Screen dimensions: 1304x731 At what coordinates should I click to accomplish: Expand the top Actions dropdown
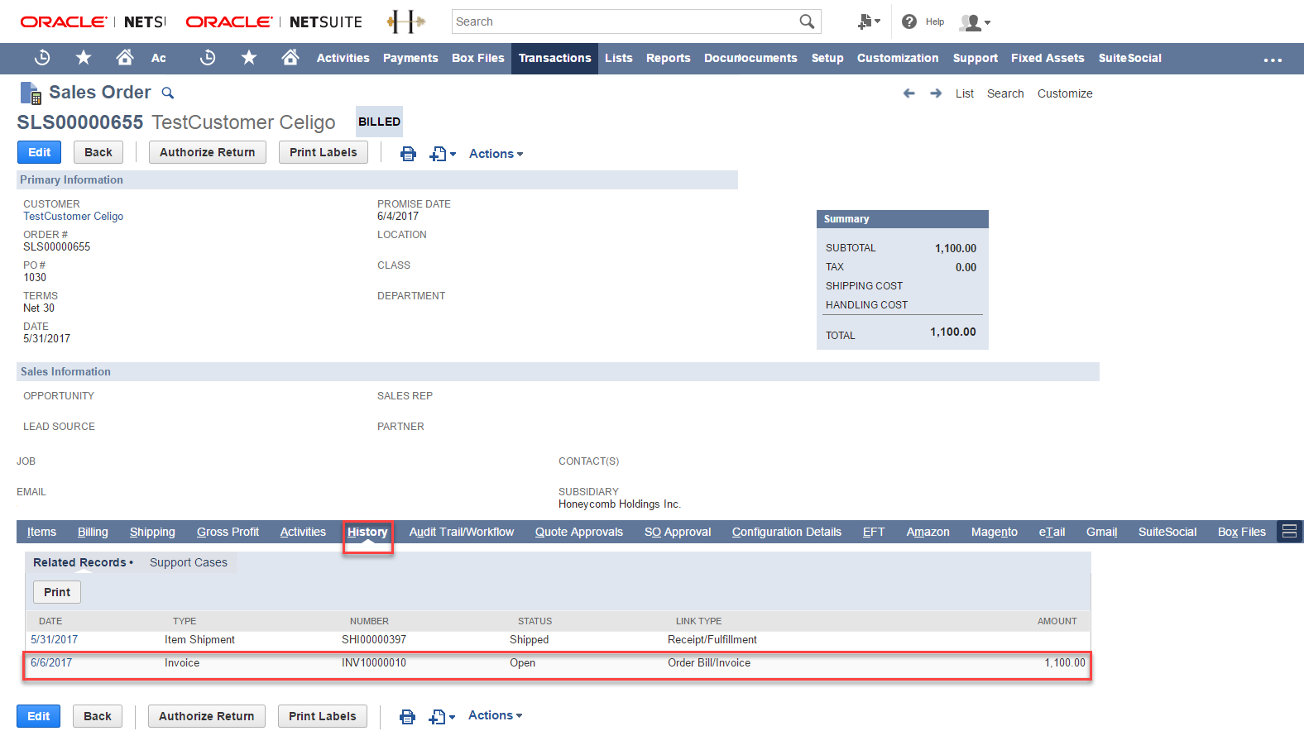pos(496,154)
